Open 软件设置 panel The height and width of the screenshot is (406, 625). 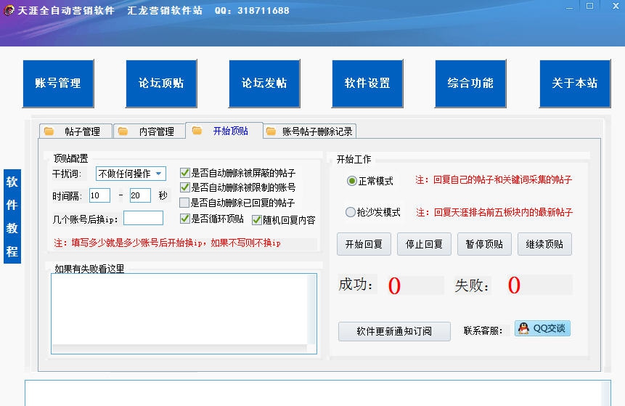point(367,84)
